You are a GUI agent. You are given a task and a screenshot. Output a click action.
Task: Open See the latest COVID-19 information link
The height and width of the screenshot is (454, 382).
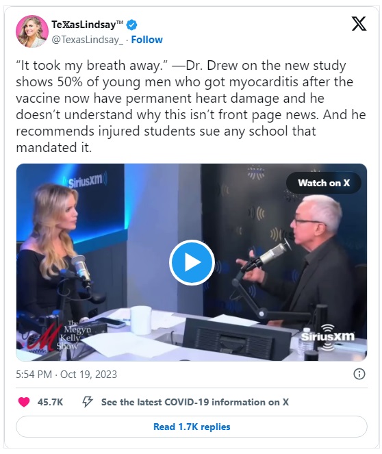tap(194, 402)
